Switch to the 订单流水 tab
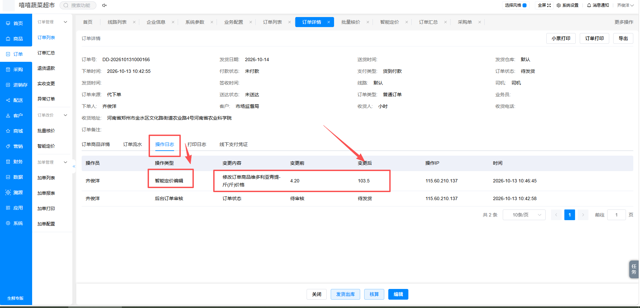 click(x=133, y=144)
